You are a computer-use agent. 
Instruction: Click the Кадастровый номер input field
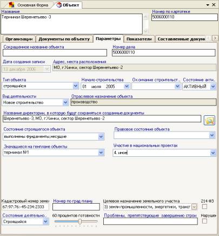click(25, 207)
